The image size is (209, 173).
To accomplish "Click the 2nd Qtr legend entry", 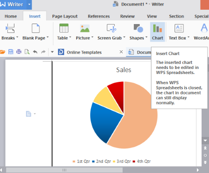I will pos(102,161).
